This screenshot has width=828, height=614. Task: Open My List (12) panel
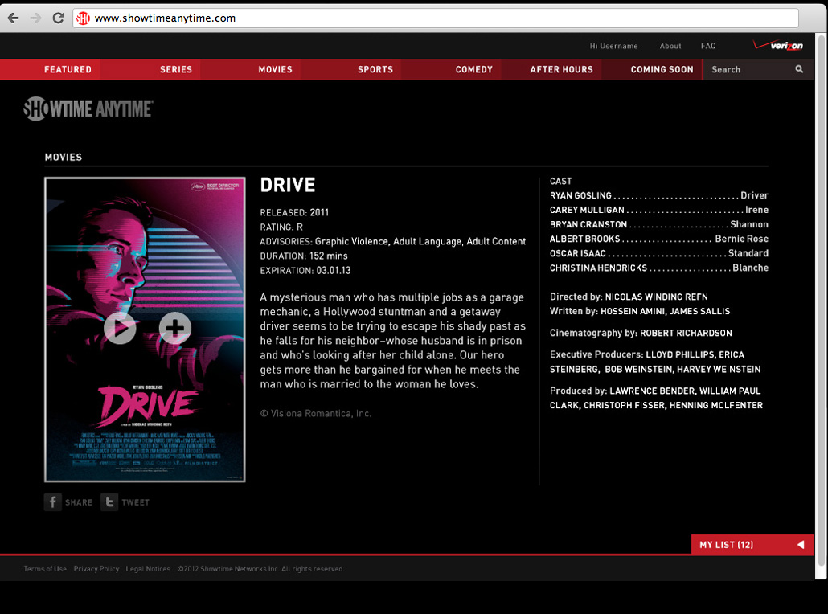coord(752,544)
